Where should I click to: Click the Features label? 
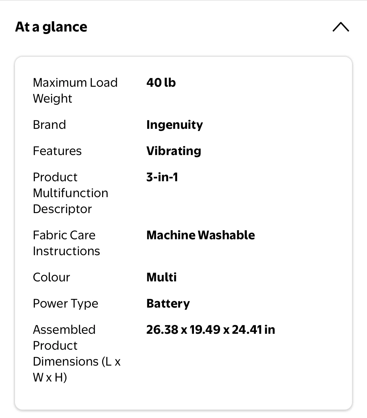57,151
